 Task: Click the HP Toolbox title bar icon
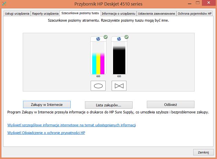[x=4, y=3]
